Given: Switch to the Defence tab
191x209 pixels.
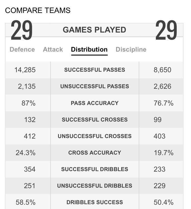Looking at the screenshot, I should (22, 49).
